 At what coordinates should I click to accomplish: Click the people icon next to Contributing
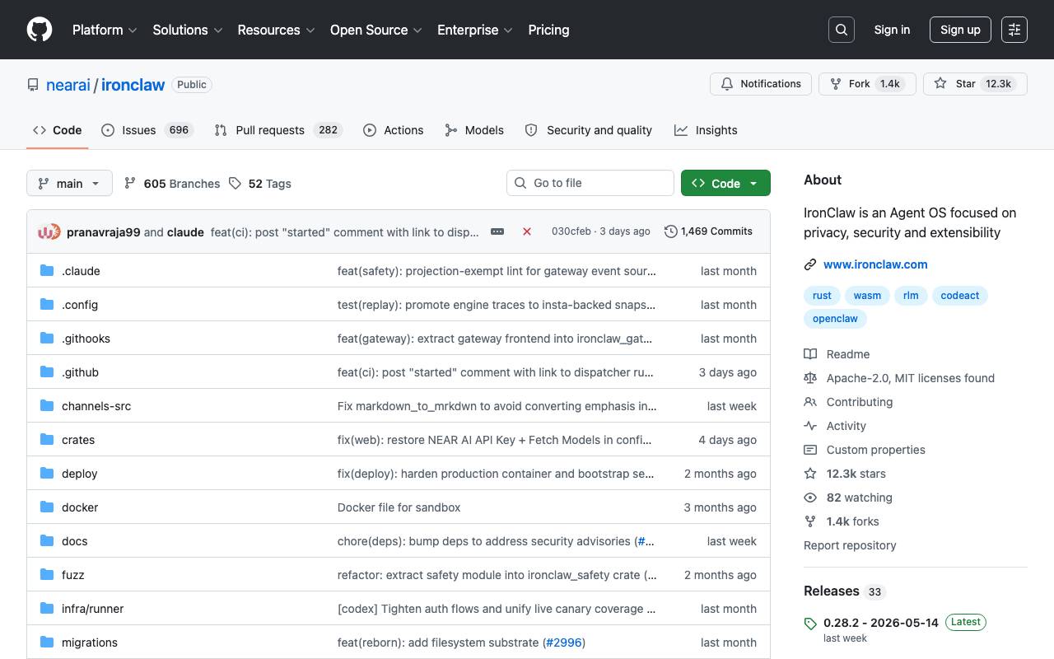810,402
